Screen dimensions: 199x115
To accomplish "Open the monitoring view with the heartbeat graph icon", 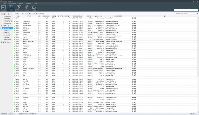I will point(3,7).
